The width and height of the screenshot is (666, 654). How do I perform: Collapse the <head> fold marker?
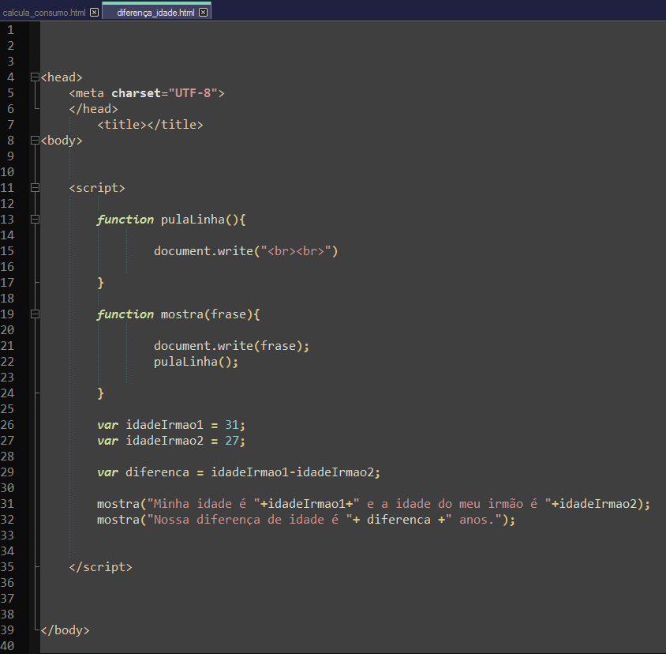pos(36,77)
